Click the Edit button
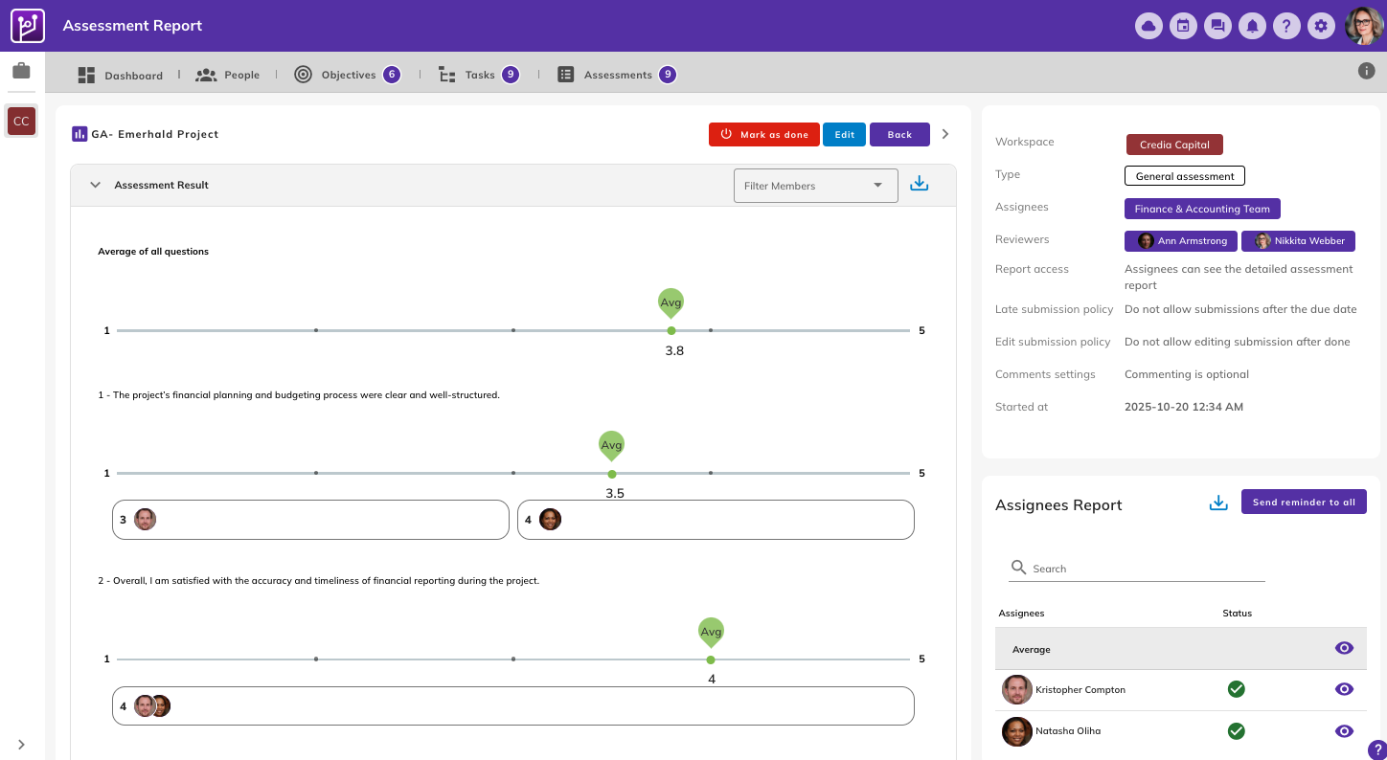The height and width of the screenshot is (760, 1387). (844, 134)
